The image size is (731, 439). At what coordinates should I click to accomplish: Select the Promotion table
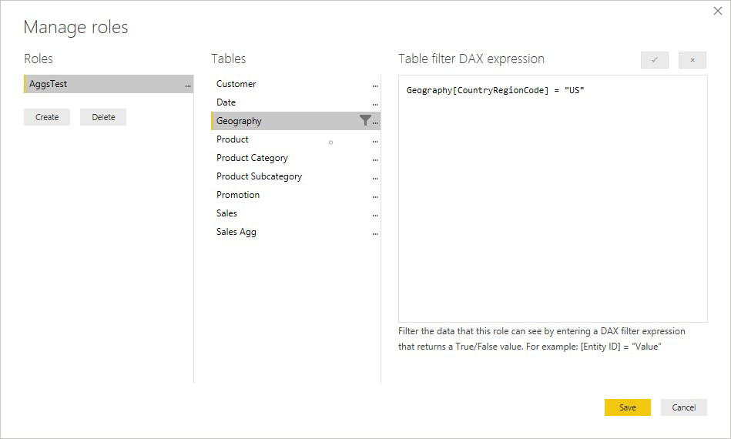tap(296, 195)
